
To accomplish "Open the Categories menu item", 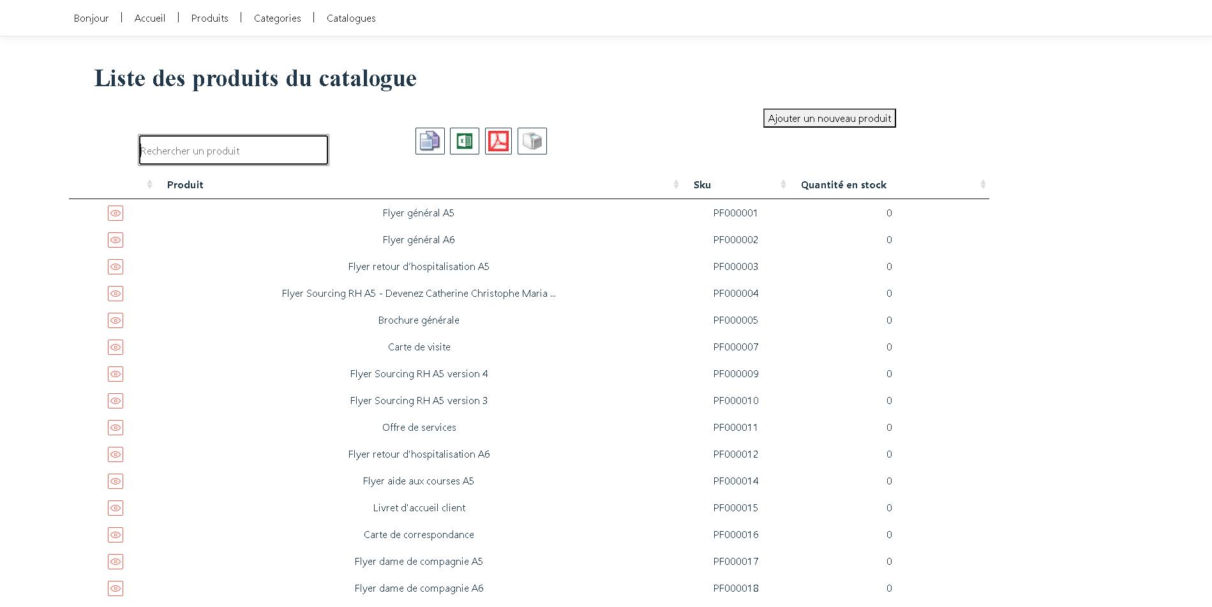I will click(x=277, y=19).
